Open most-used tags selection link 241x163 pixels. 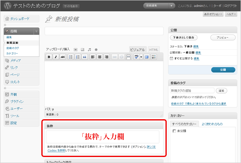point(198,104)
